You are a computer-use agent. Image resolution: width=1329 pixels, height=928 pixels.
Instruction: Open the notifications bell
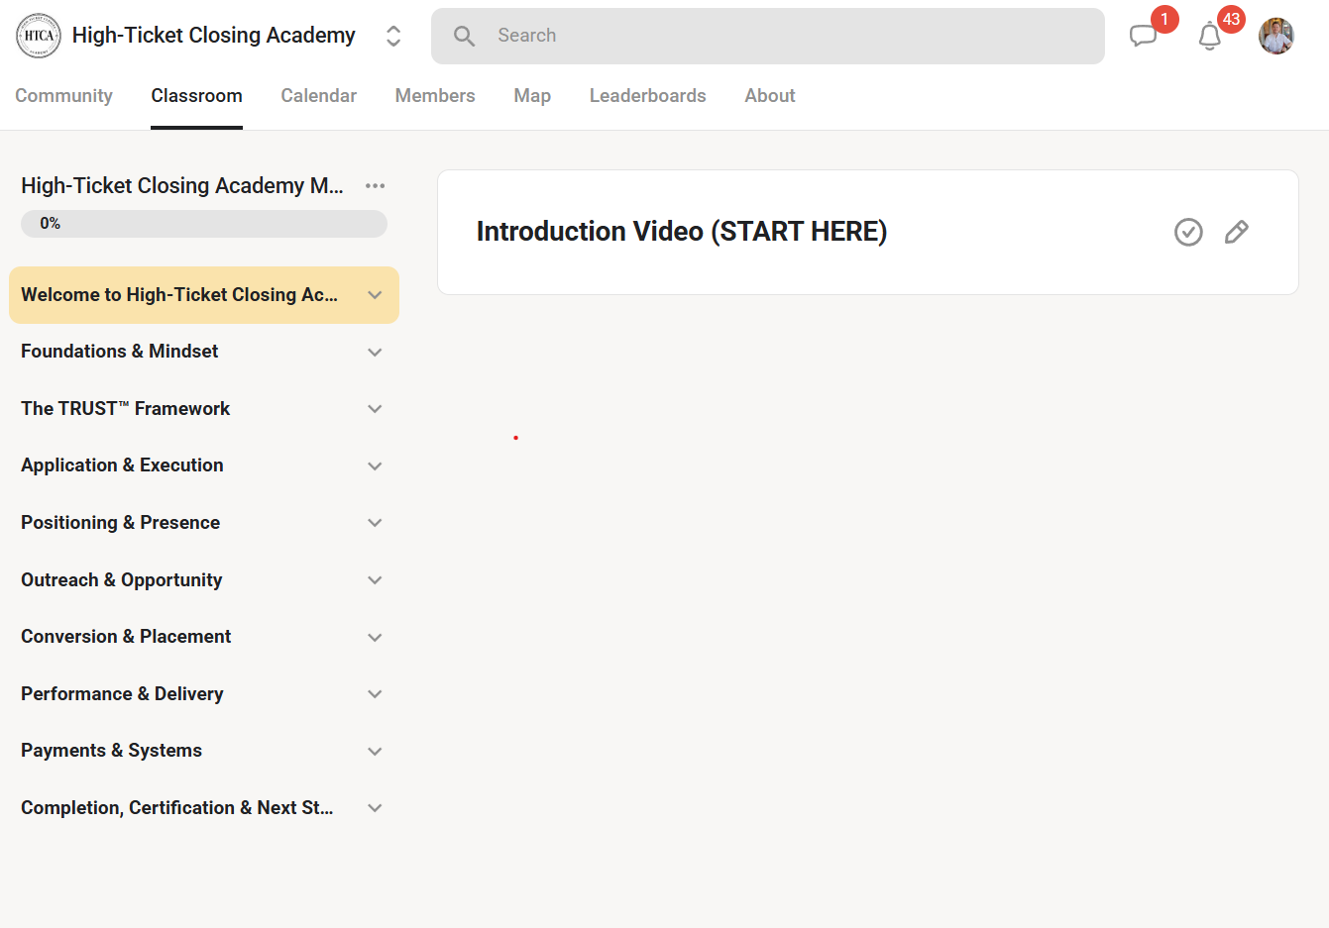pos(1209,37)
